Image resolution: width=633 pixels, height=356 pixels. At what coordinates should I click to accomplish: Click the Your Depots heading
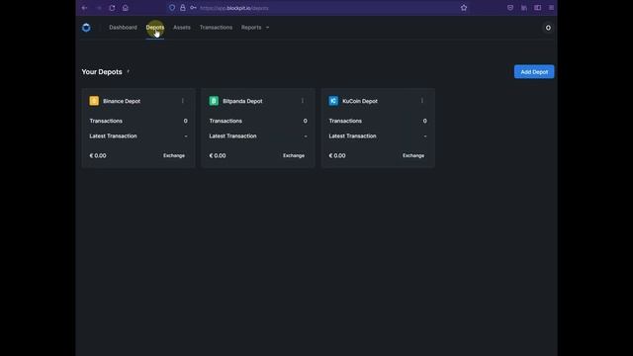click(x=102, y=72)
